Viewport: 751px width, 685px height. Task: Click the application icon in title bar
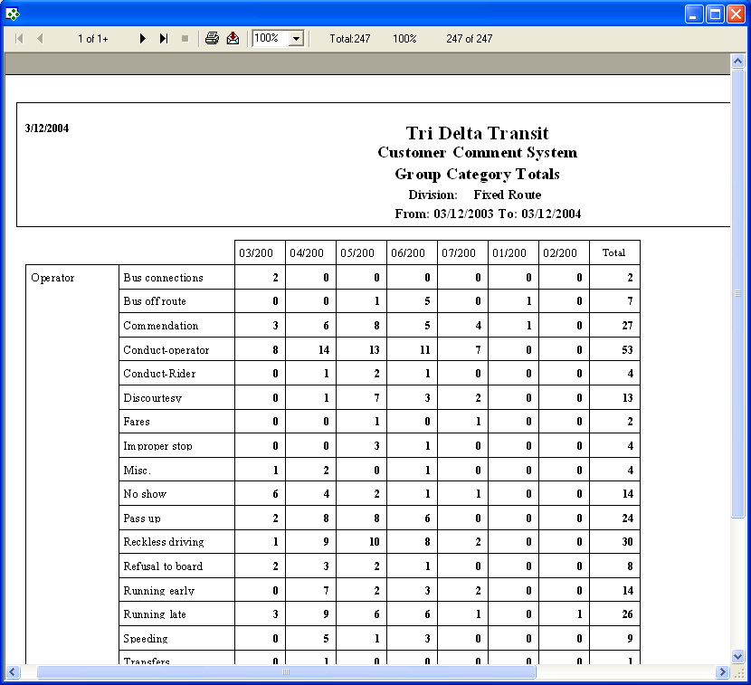pos(13,14)
